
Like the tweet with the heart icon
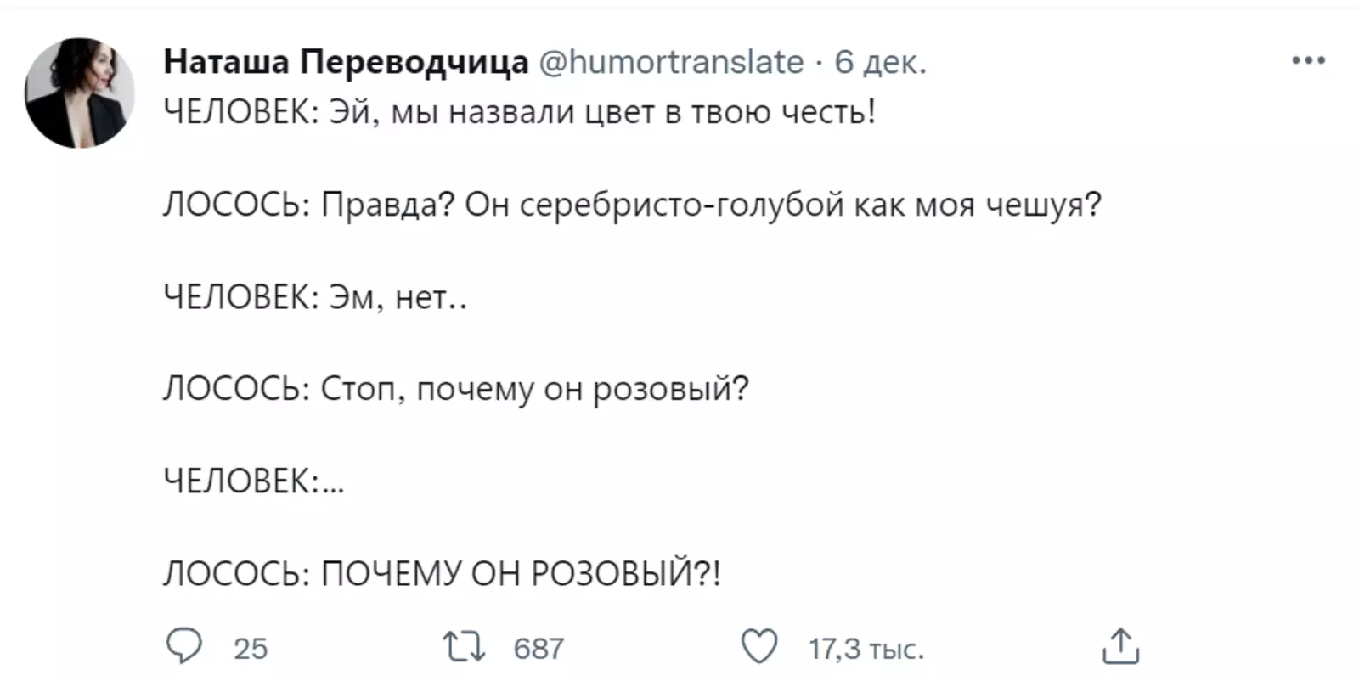[759, 647]
